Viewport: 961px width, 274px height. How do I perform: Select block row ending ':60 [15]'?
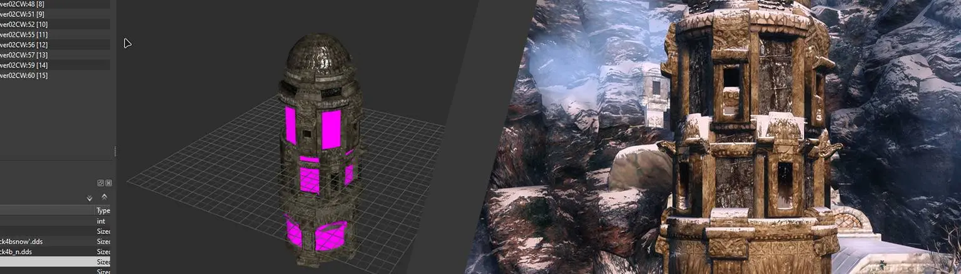coord(55,75)
